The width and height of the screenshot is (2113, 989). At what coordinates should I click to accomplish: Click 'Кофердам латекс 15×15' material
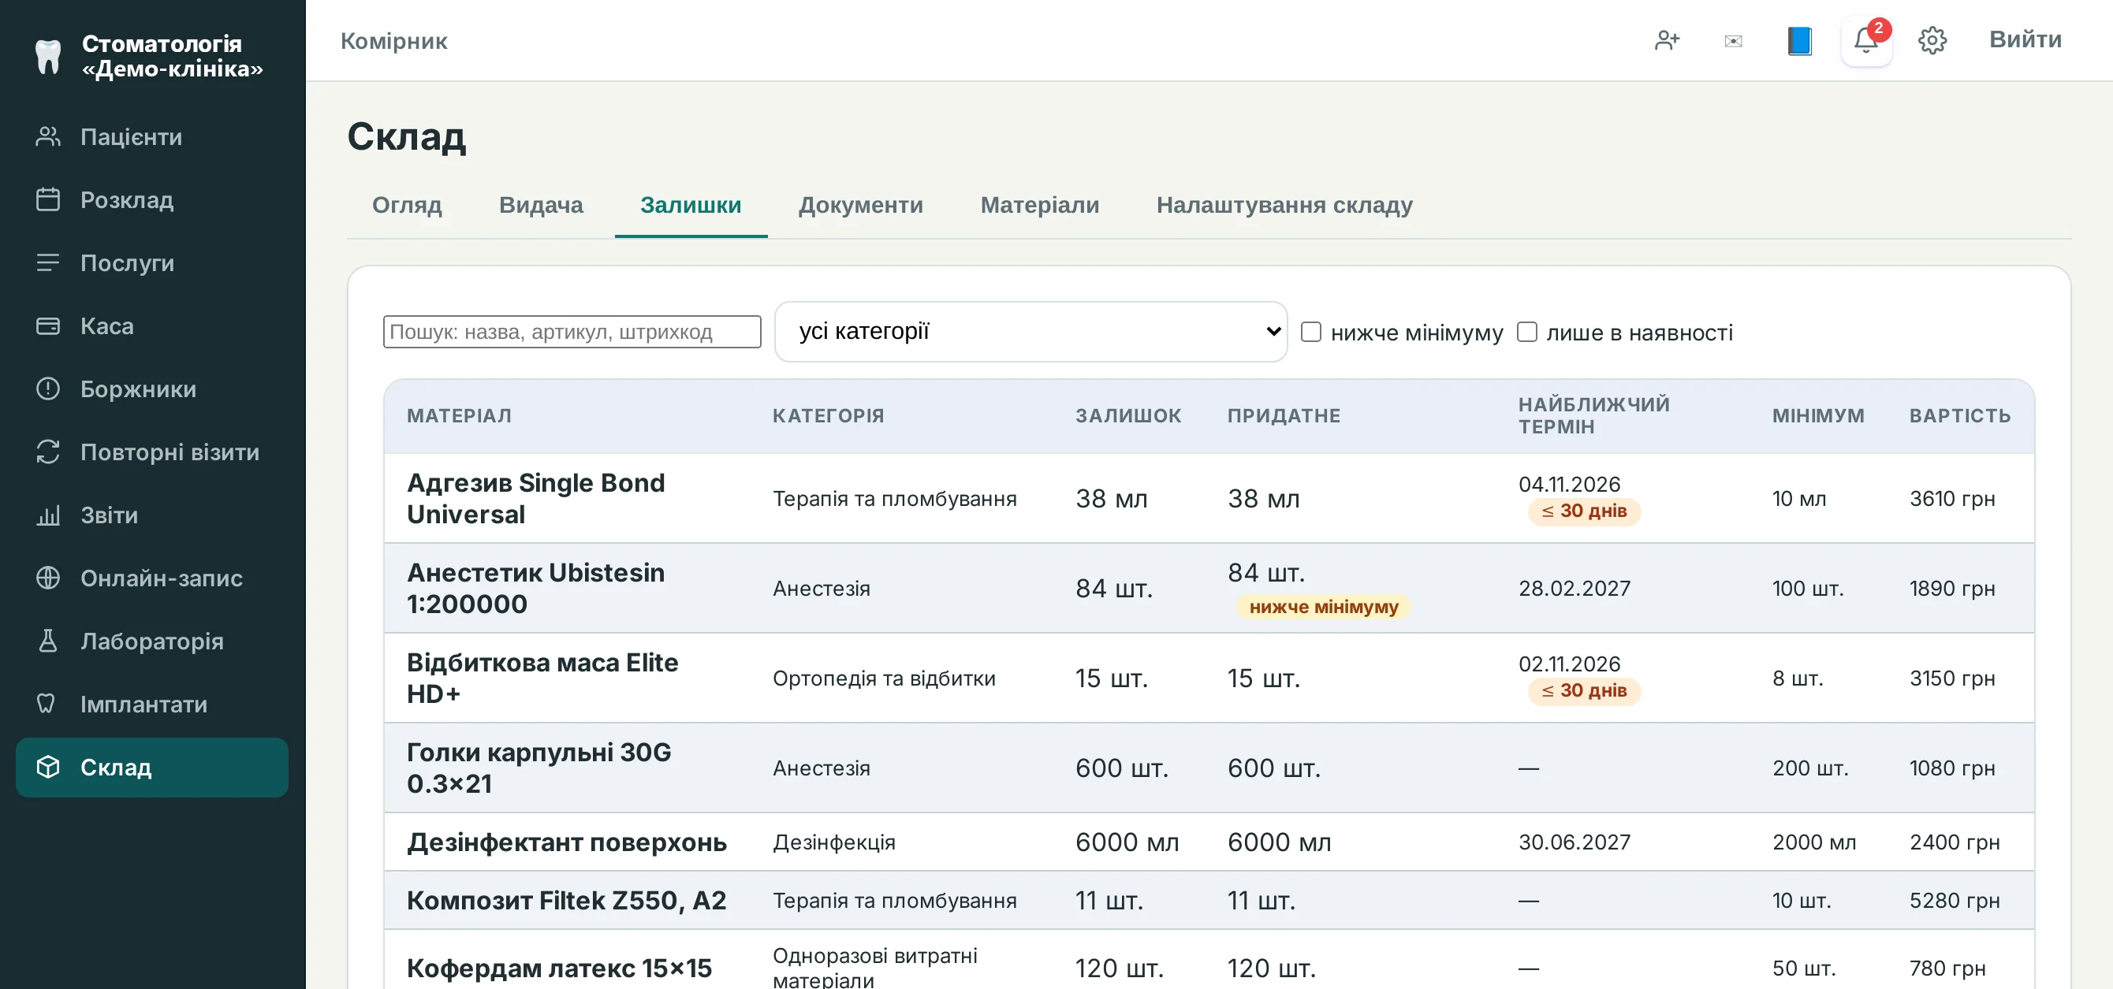tap(558, 969)
